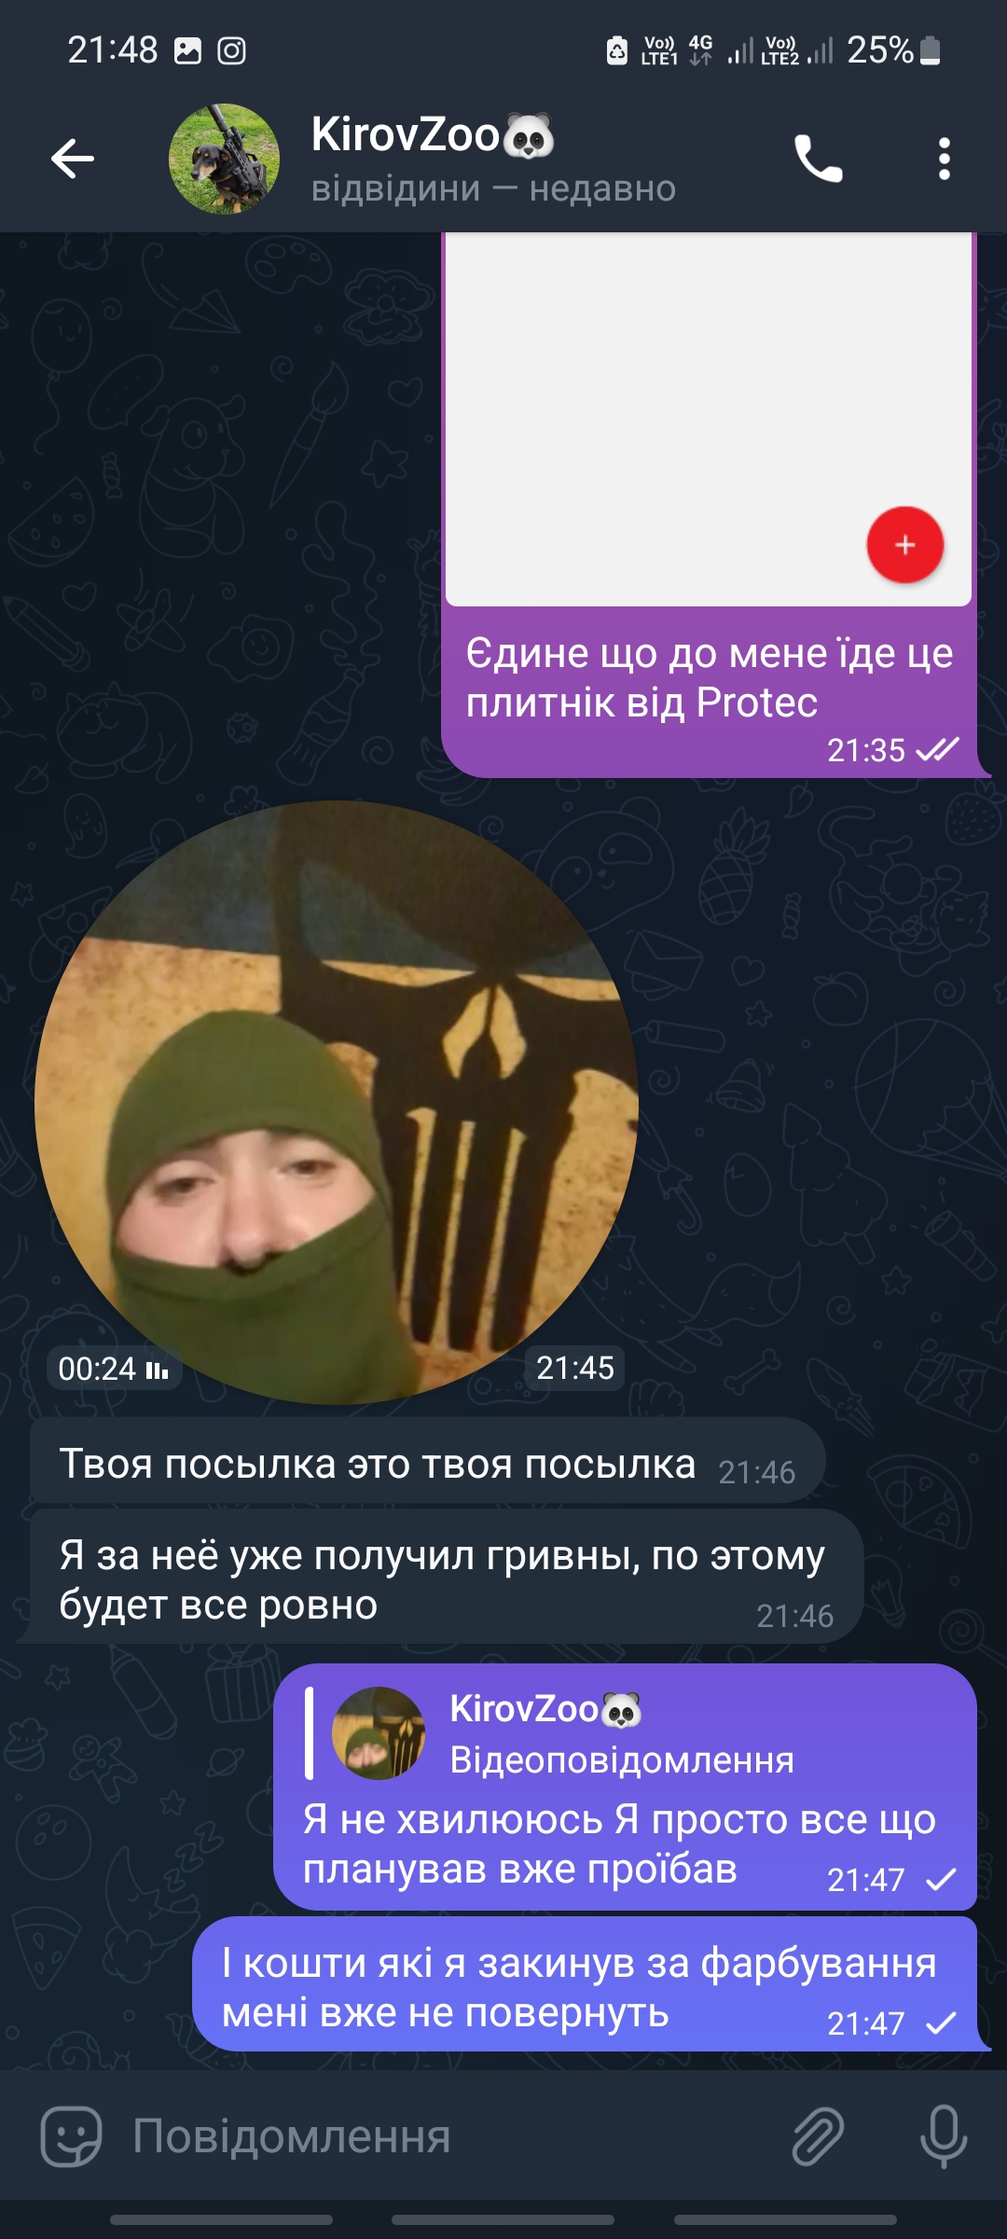Open the three-dot chat options menu
The width and height of the screenshot is (1007, 2239).
(x=945, y=159)
